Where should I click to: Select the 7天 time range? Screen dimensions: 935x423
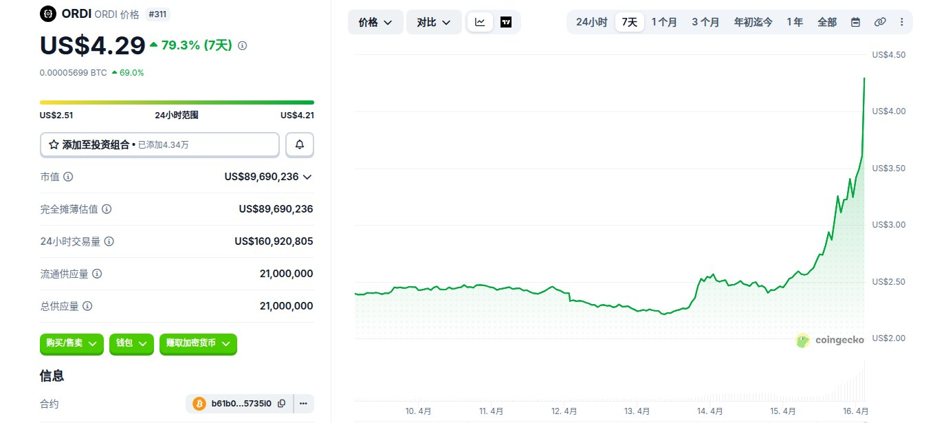tap(630, 22)
